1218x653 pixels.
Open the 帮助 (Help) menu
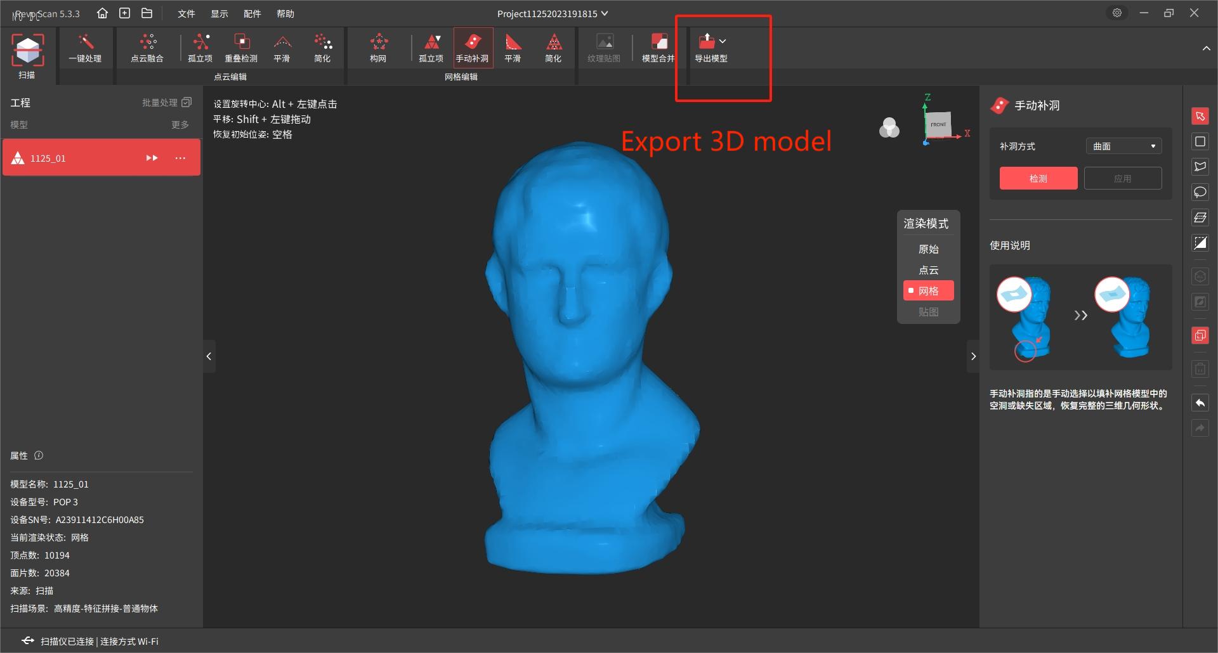(285, 14)
